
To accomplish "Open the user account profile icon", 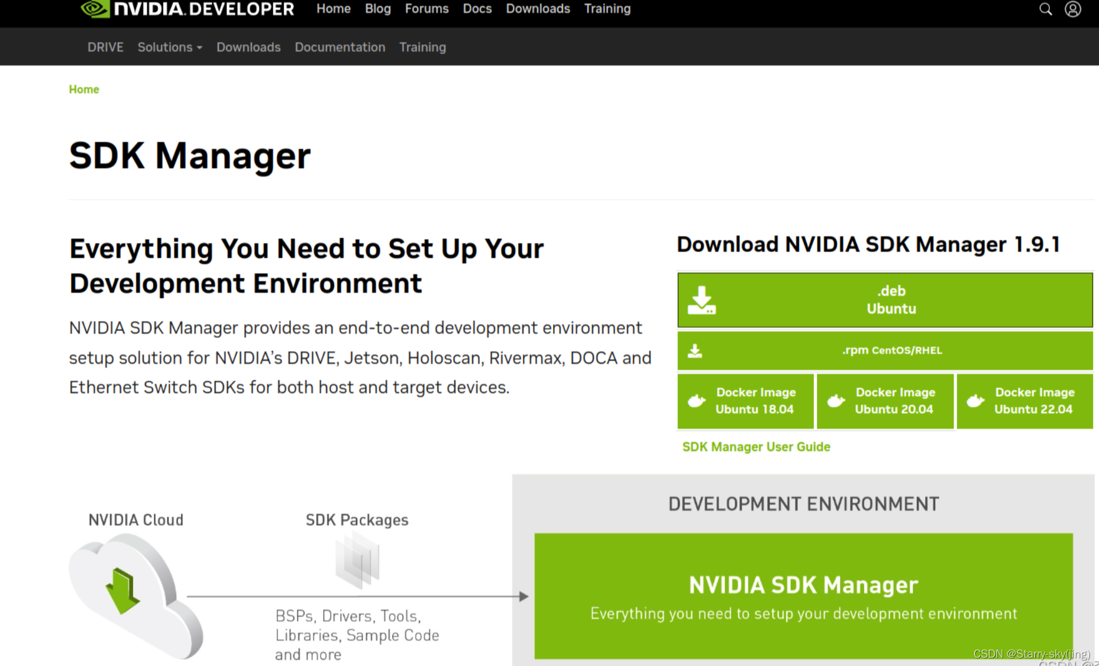I will pyautogui.click(x=1073, y=9).
